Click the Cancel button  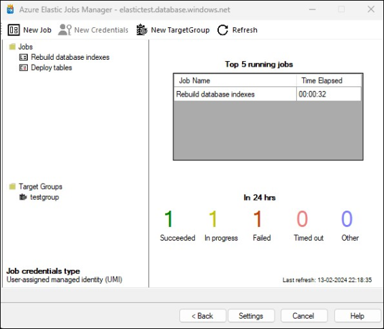tap(304, 316)
